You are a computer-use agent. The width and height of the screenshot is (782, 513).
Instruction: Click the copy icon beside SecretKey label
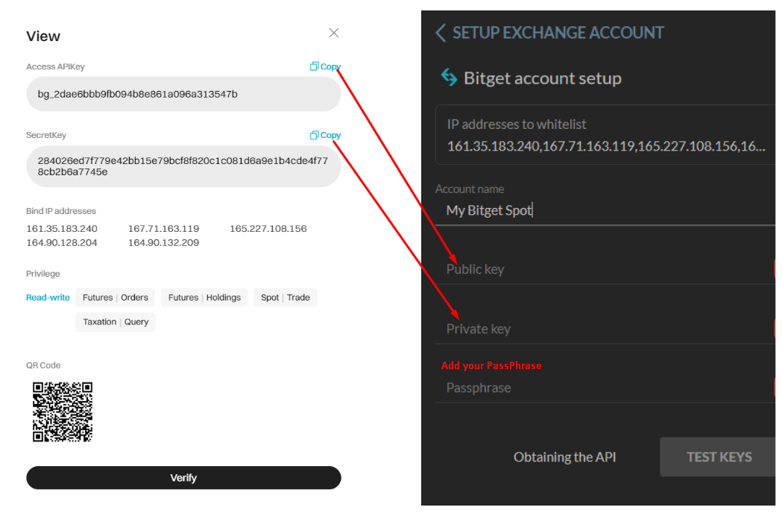(314, 135)
